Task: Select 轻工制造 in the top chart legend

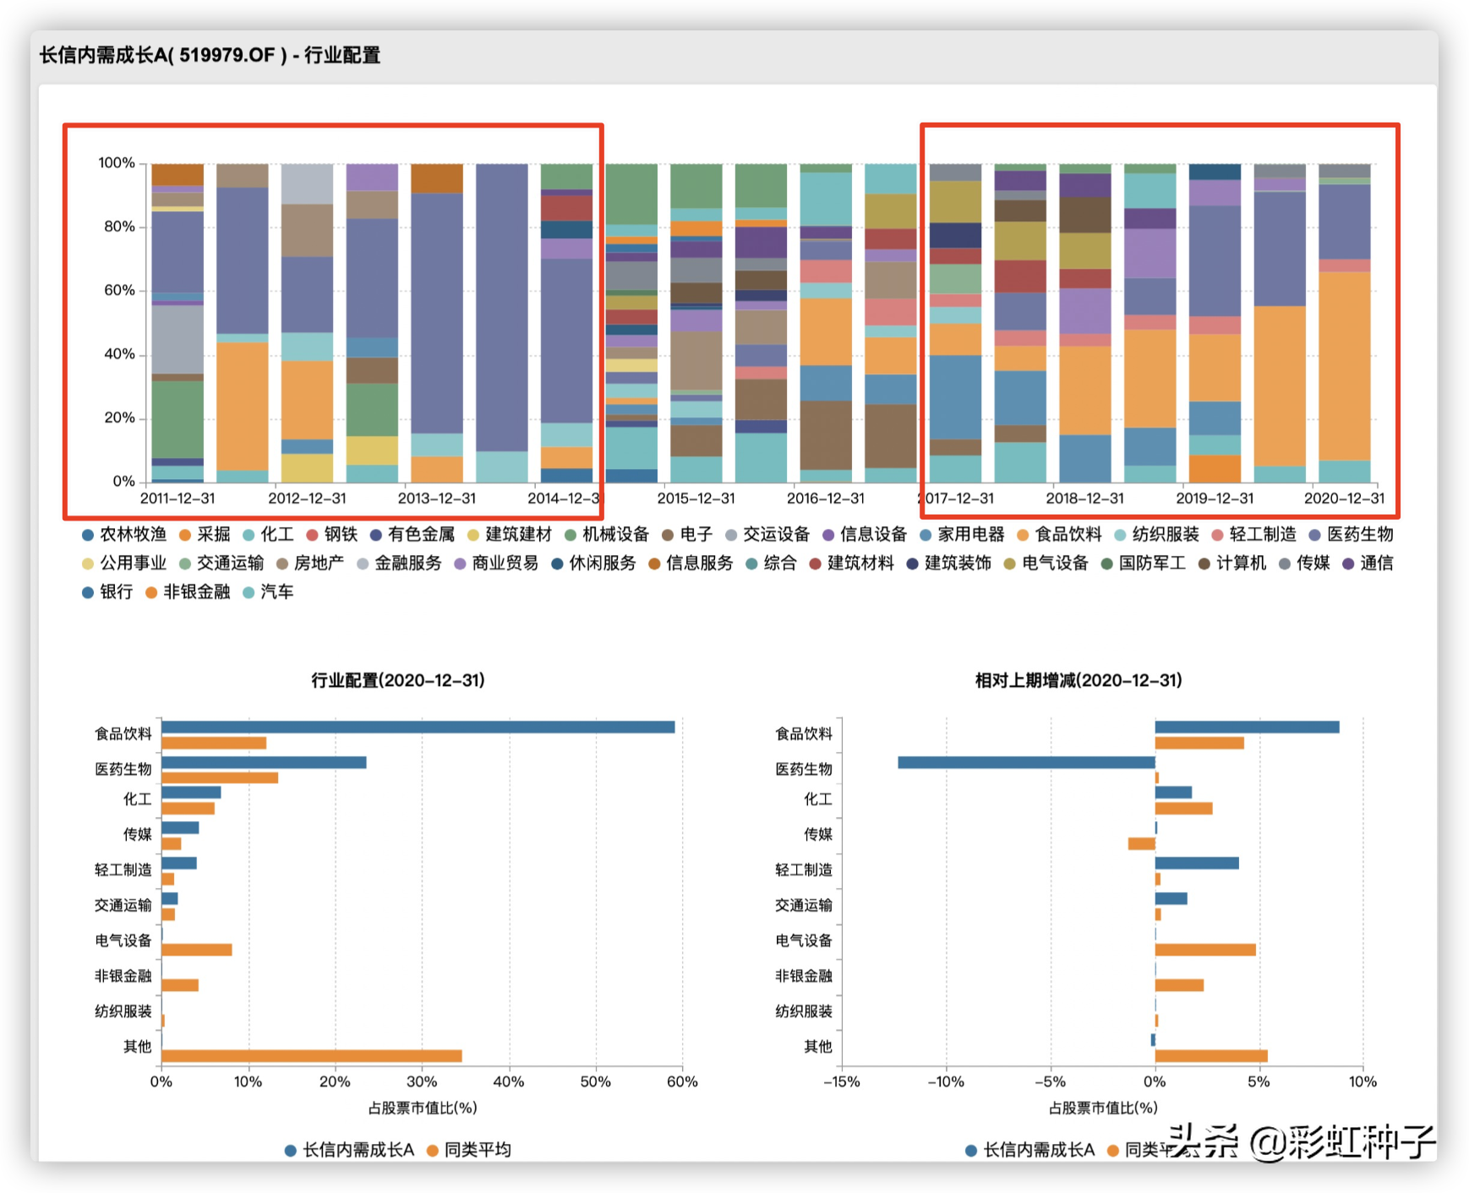Action: point(1254,534)
